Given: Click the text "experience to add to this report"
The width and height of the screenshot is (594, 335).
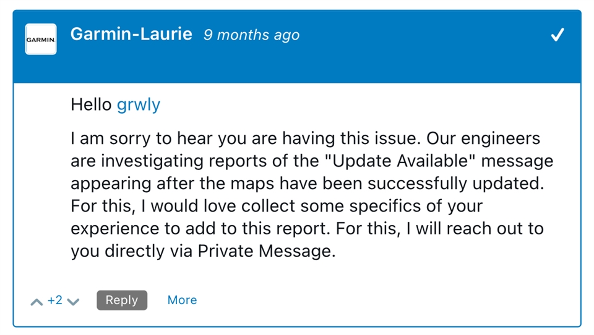Looking at the screenshot, I should coord(199,229).
